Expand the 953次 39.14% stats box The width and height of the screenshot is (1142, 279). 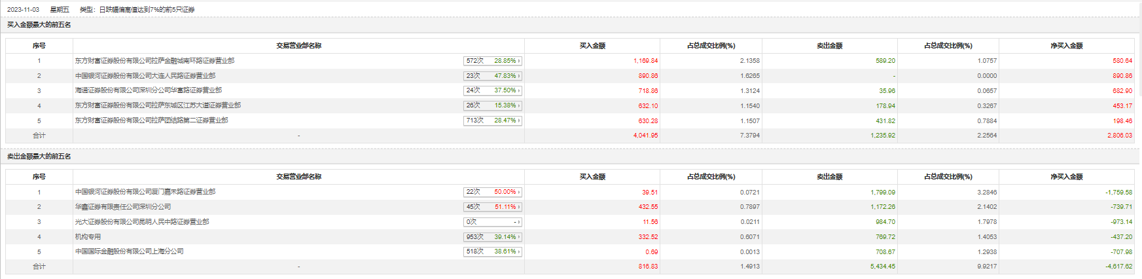pyautogui.click(x=493, y=237)
